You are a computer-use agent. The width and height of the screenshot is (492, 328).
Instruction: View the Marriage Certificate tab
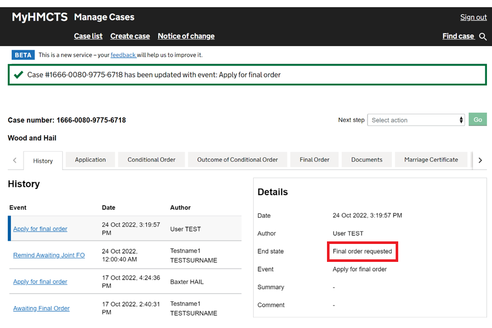[x=430, y=160]
